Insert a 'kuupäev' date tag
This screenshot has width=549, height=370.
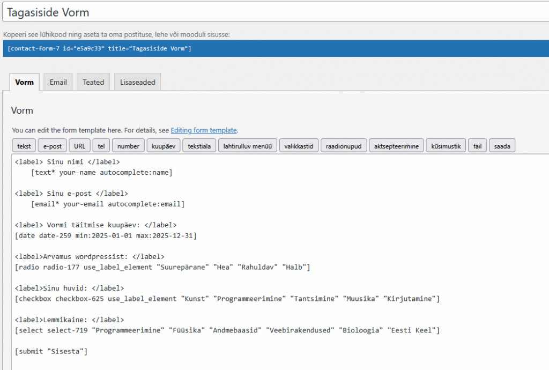[162, 146]
